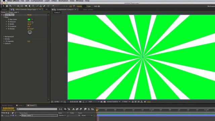Viewport: 215px width, 121px height.
Task: Toggle the Width stopwatch
Action: point(9,24)
